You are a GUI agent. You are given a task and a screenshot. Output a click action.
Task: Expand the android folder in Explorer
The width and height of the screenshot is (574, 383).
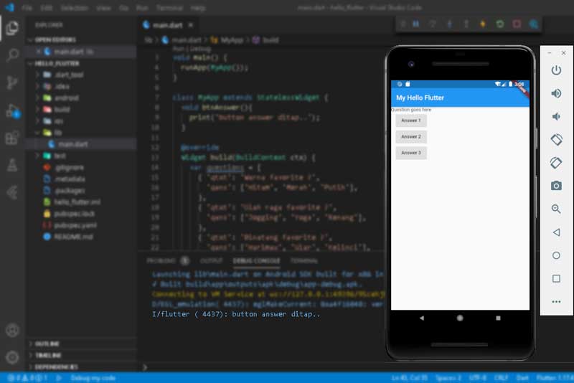(65, 98)
